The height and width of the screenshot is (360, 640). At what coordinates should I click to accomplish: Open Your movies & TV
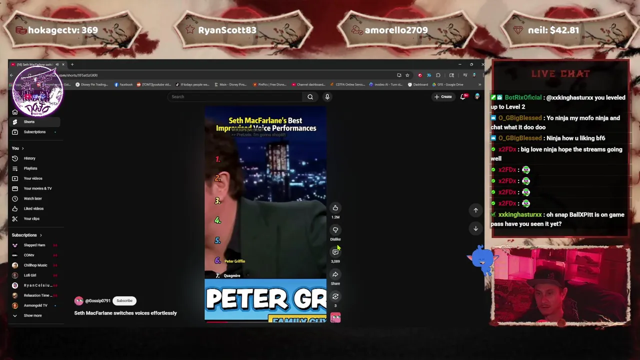tap(35, 188)
